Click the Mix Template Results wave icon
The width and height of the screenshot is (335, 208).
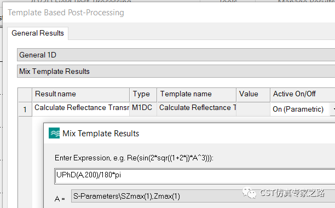(x=54, y=133)
